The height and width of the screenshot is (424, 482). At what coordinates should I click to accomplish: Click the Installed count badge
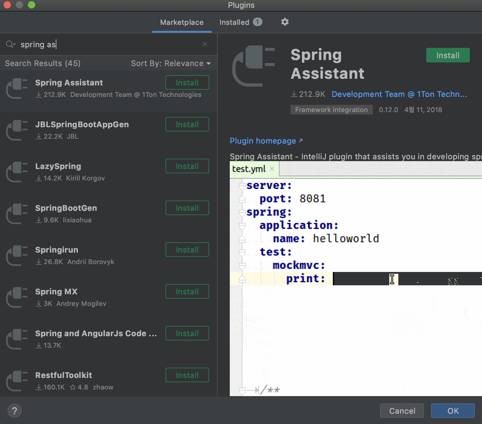coord(257,22)
